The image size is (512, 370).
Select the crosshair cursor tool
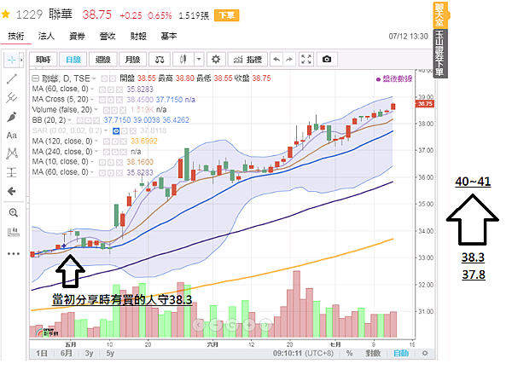click(13, 60)
